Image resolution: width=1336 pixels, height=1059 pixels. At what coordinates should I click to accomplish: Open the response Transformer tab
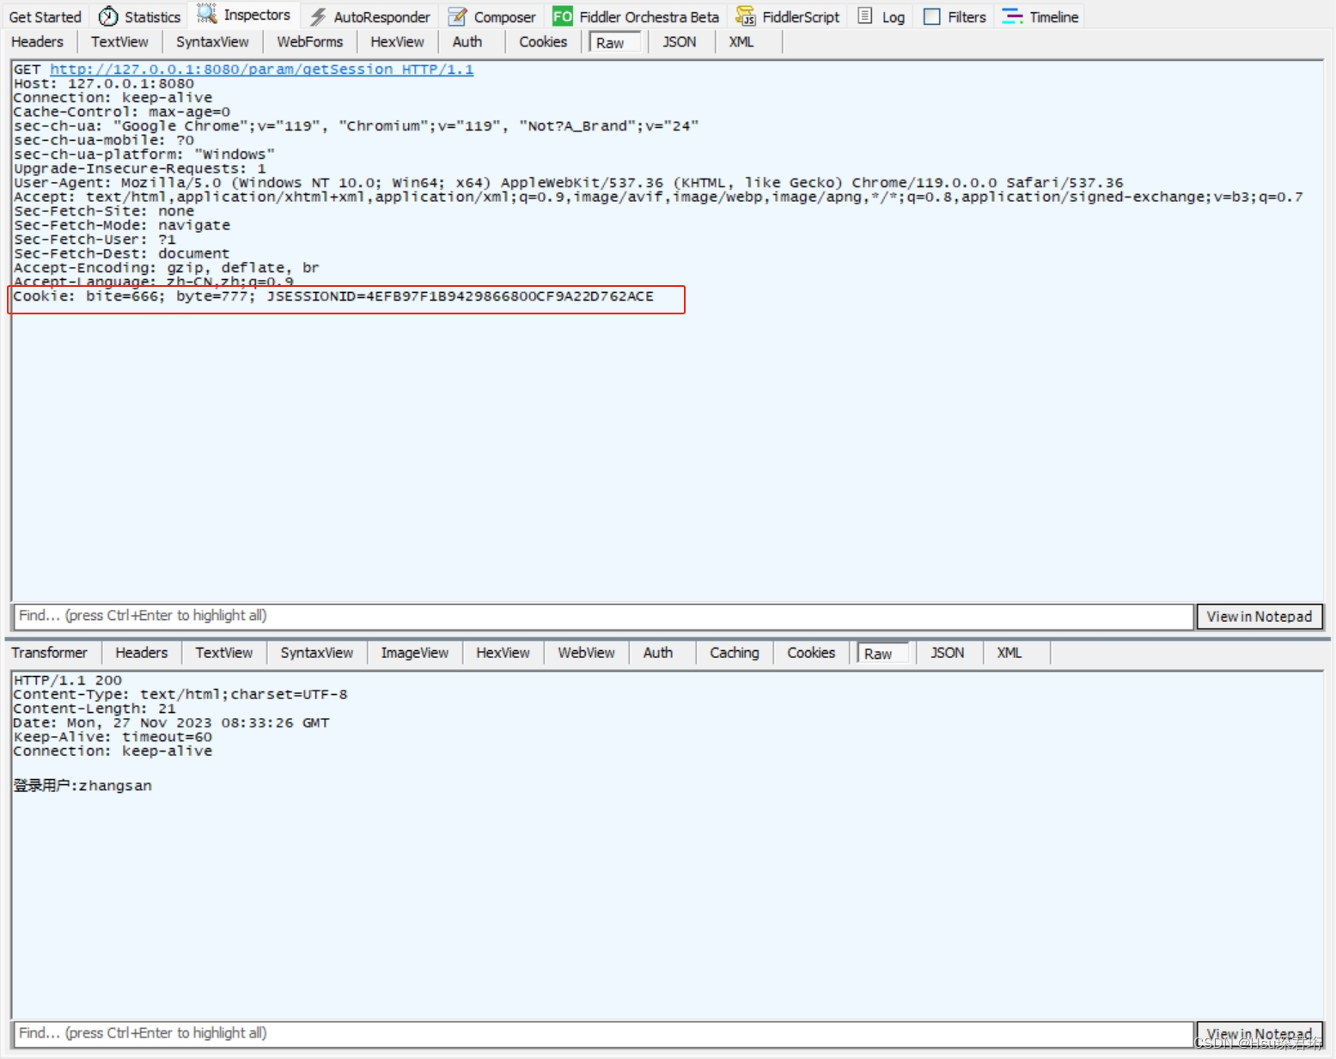(49, 653)
